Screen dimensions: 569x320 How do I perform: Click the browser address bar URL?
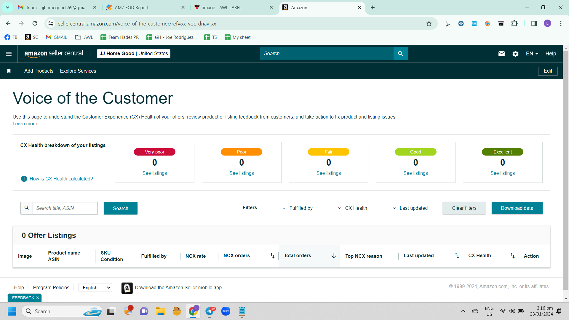pos(137,24)
